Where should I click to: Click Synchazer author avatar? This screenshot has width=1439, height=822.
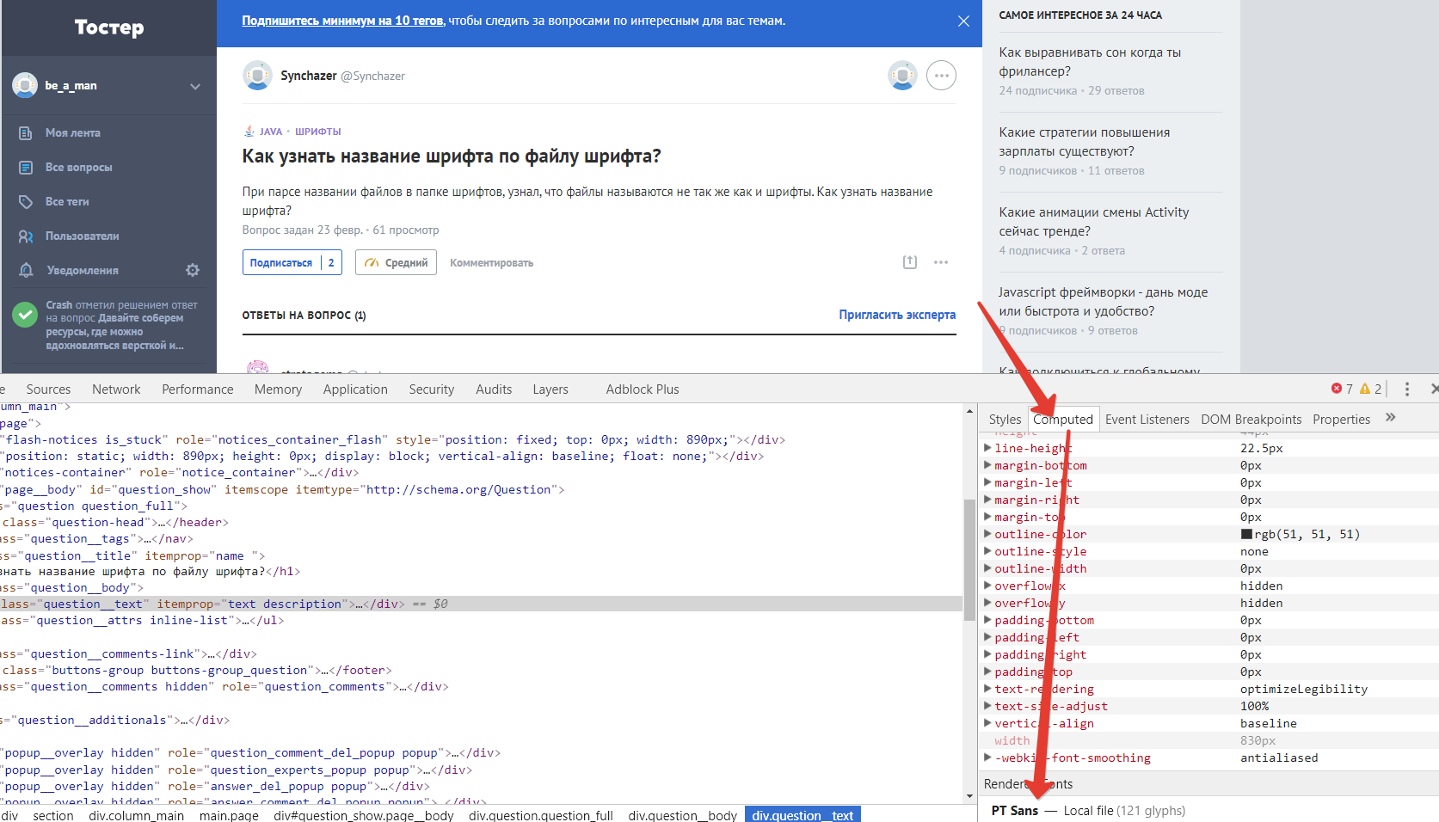(x=257, y=76)
